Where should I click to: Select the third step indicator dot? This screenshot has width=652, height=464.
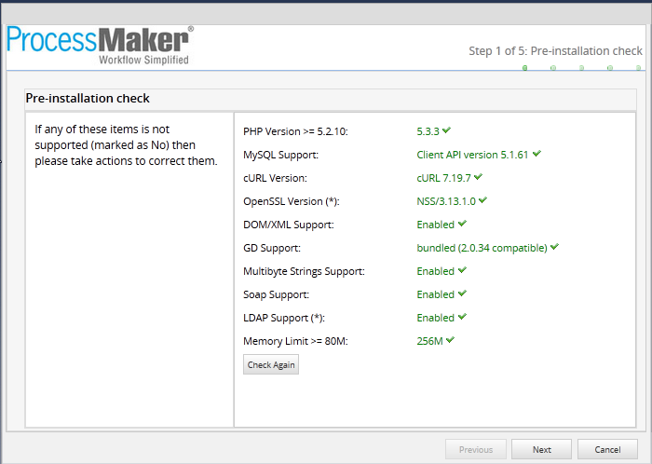pyautogui.click(x=581, y=68)
